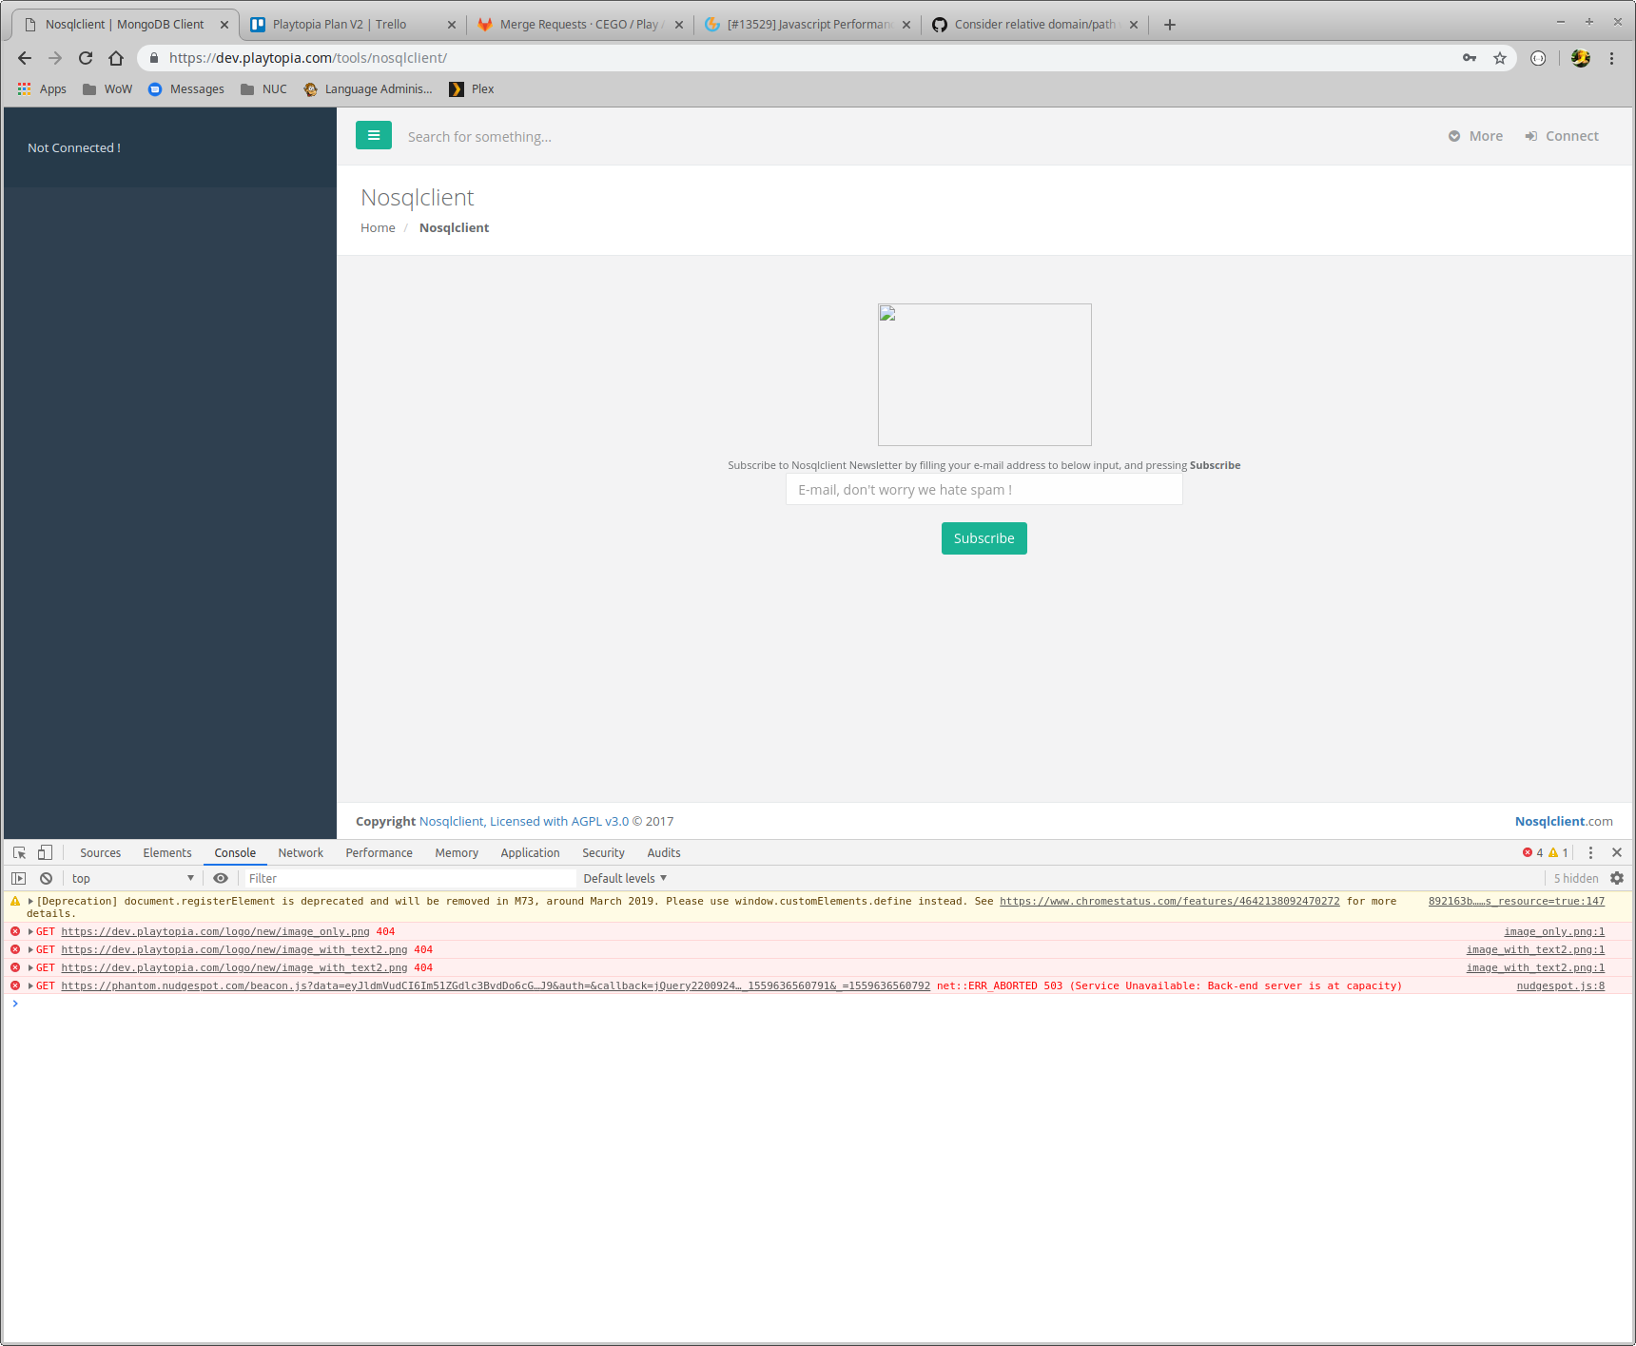Open DevTools three-dot menu
1636x1346 pixels.
(1591, 852)
